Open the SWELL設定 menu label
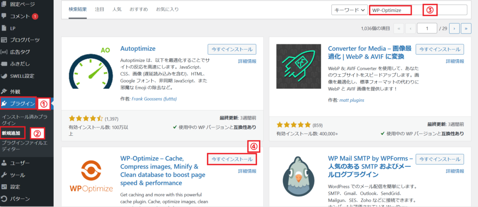 click(x=22, y=76)
